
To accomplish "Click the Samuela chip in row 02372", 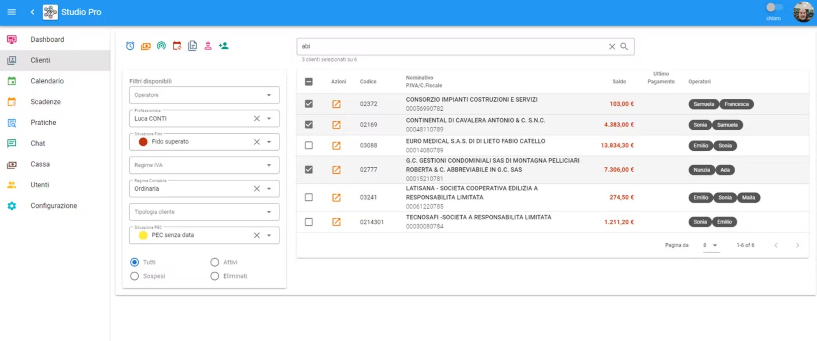I will [x=703, y=104].
